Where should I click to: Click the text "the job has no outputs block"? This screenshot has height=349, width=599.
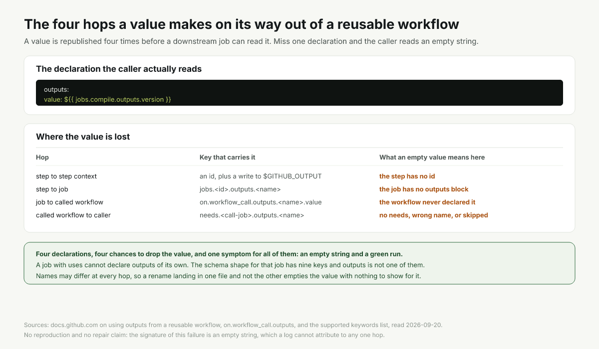(424, 189)
